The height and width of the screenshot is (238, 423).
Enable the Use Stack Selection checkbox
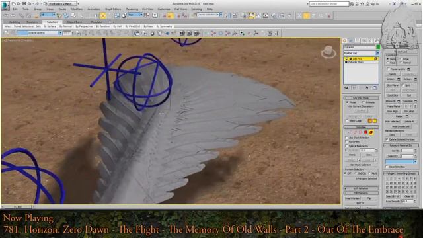pos(347,138)
